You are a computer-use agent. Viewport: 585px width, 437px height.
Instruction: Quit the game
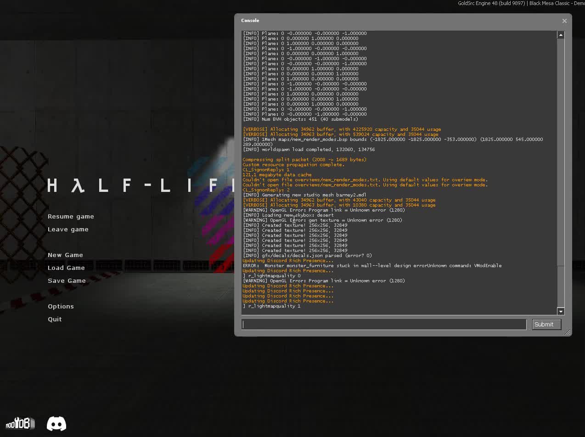(55, 319)
